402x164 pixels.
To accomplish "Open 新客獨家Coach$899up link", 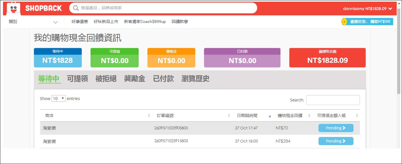I will (145, 22).
